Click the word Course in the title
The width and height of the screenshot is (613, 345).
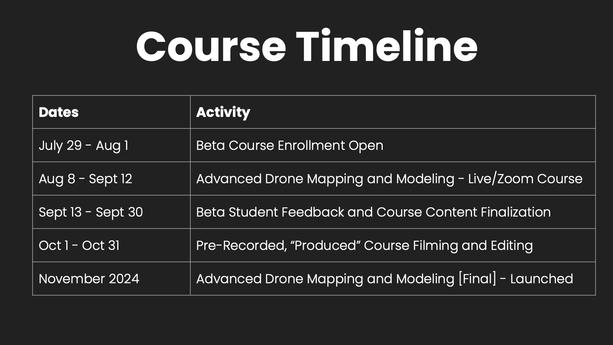(211, 48)
